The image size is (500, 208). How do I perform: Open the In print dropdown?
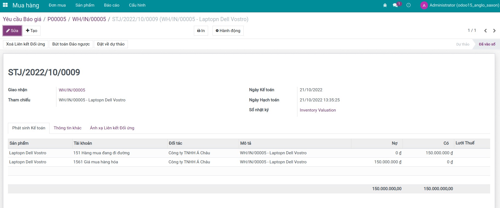click(x=201, y=31)
